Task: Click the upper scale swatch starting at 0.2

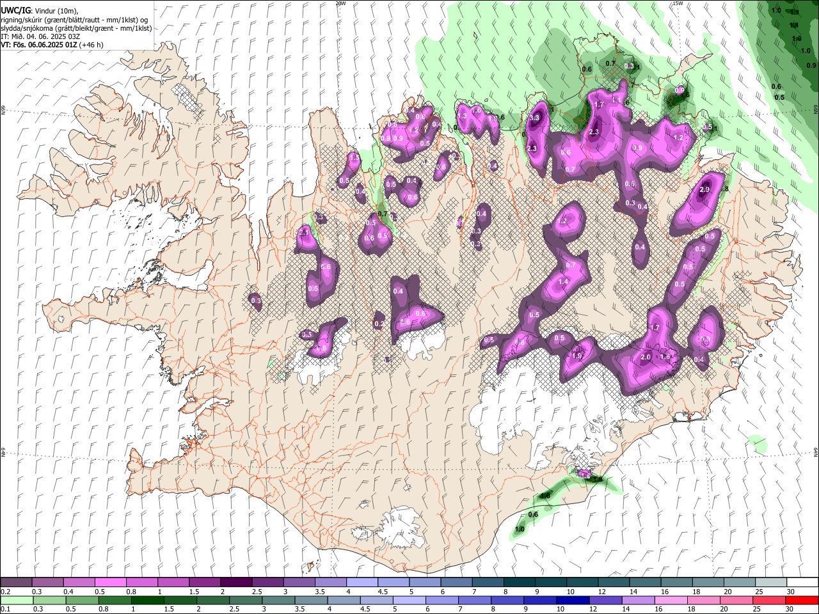Action: point(16,583)
